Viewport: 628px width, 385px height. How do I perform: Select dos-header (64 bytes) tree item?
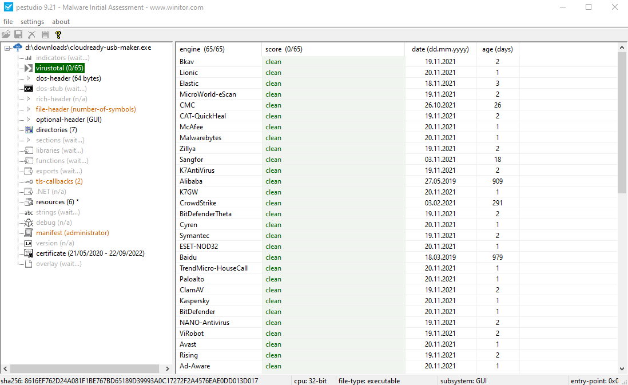[x=69, y=78]
